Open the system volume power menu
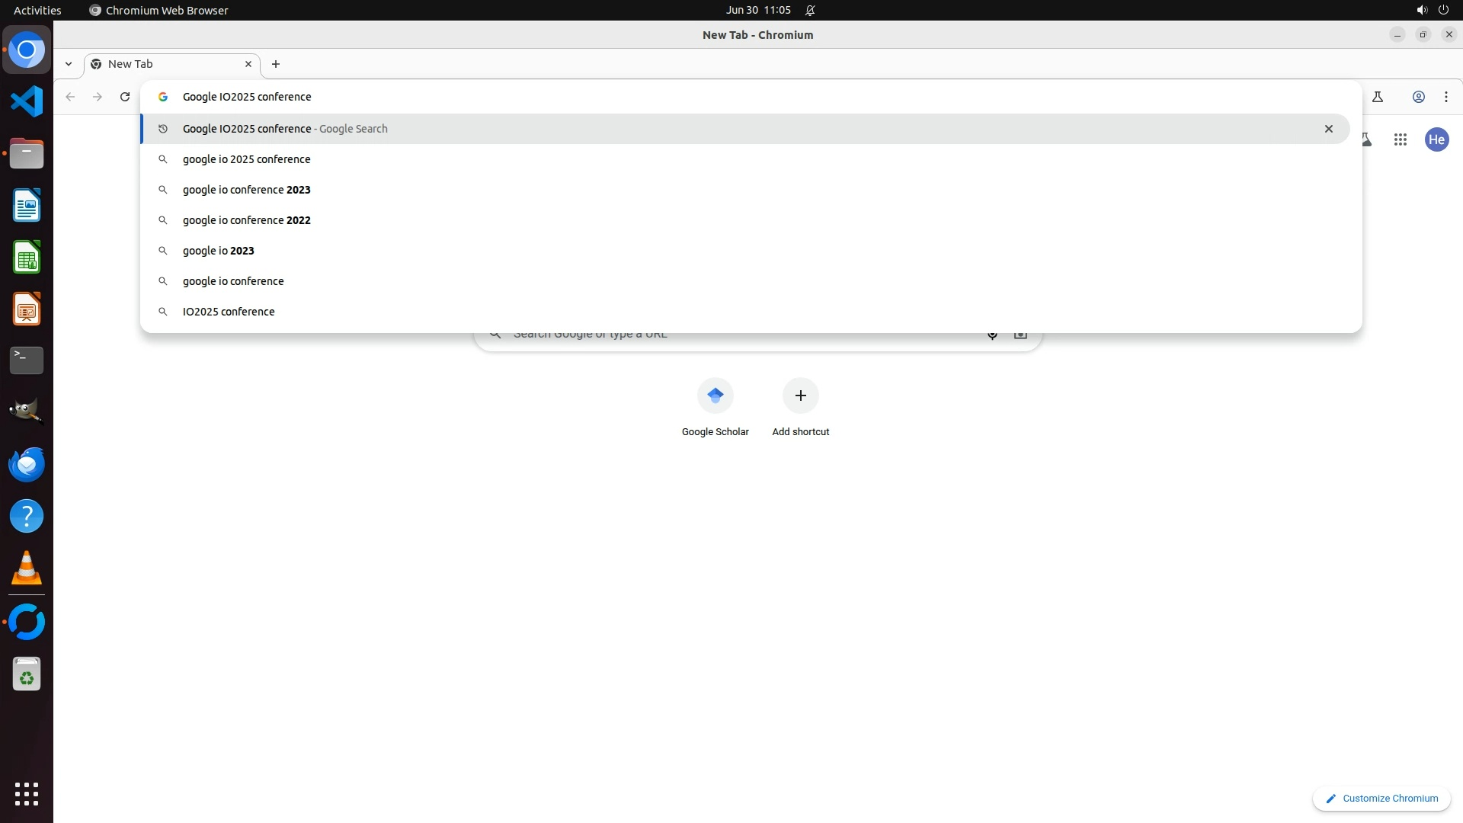1463x823 pixels. [1432, 10]
